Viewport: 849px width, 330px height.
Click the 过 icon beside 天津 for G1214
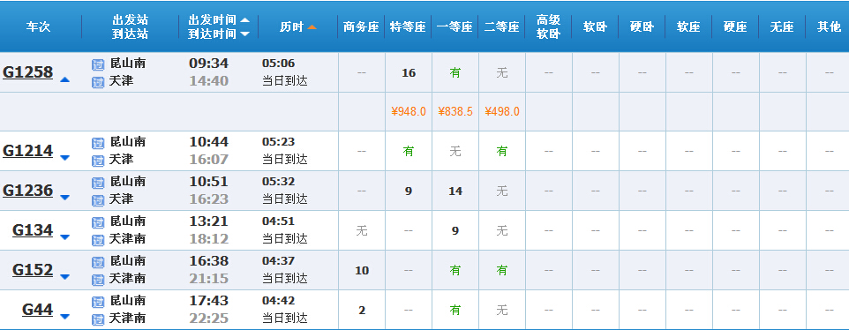[x=97, y=161]
